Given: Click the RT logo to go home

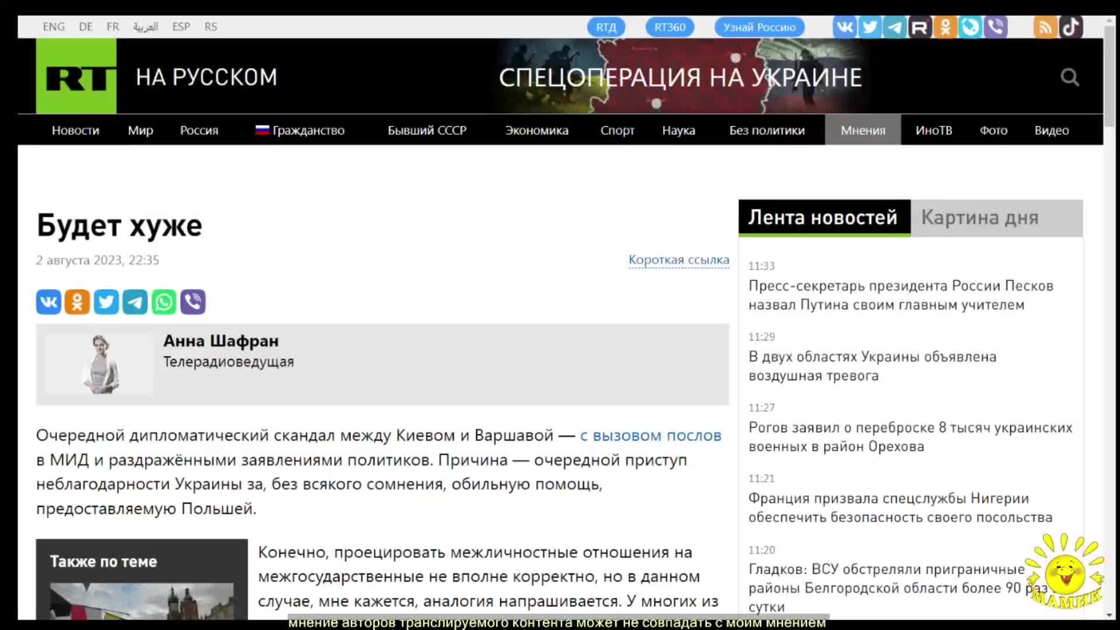Looking at the screenshot, I should [76, 76].
